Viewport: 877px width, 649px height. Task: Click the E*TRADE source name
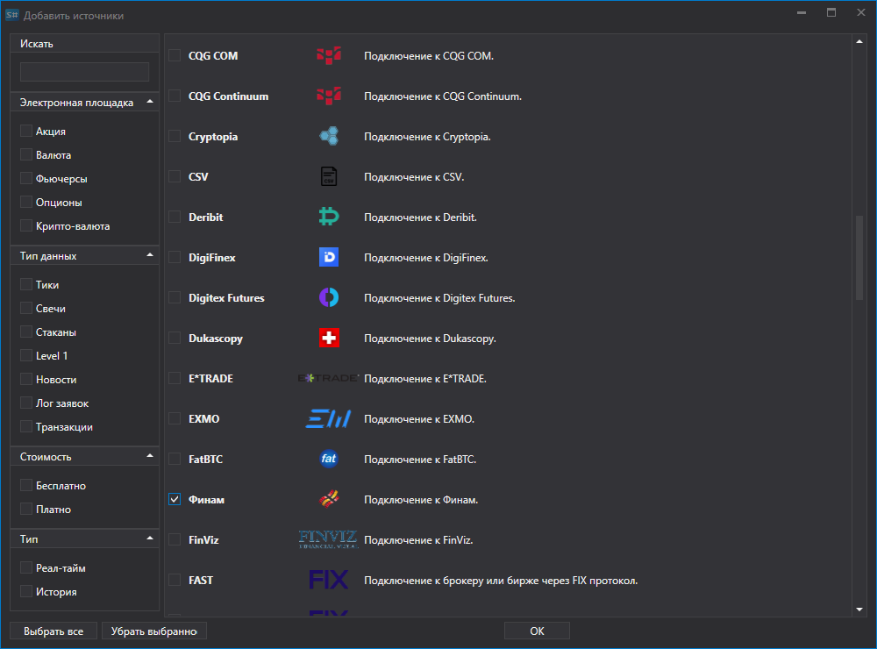coord(210,379)
